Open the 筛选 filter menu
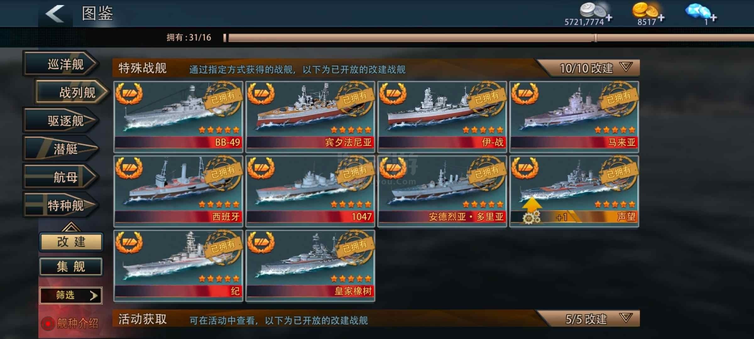The image size is (754, 339). pos(71,295)
